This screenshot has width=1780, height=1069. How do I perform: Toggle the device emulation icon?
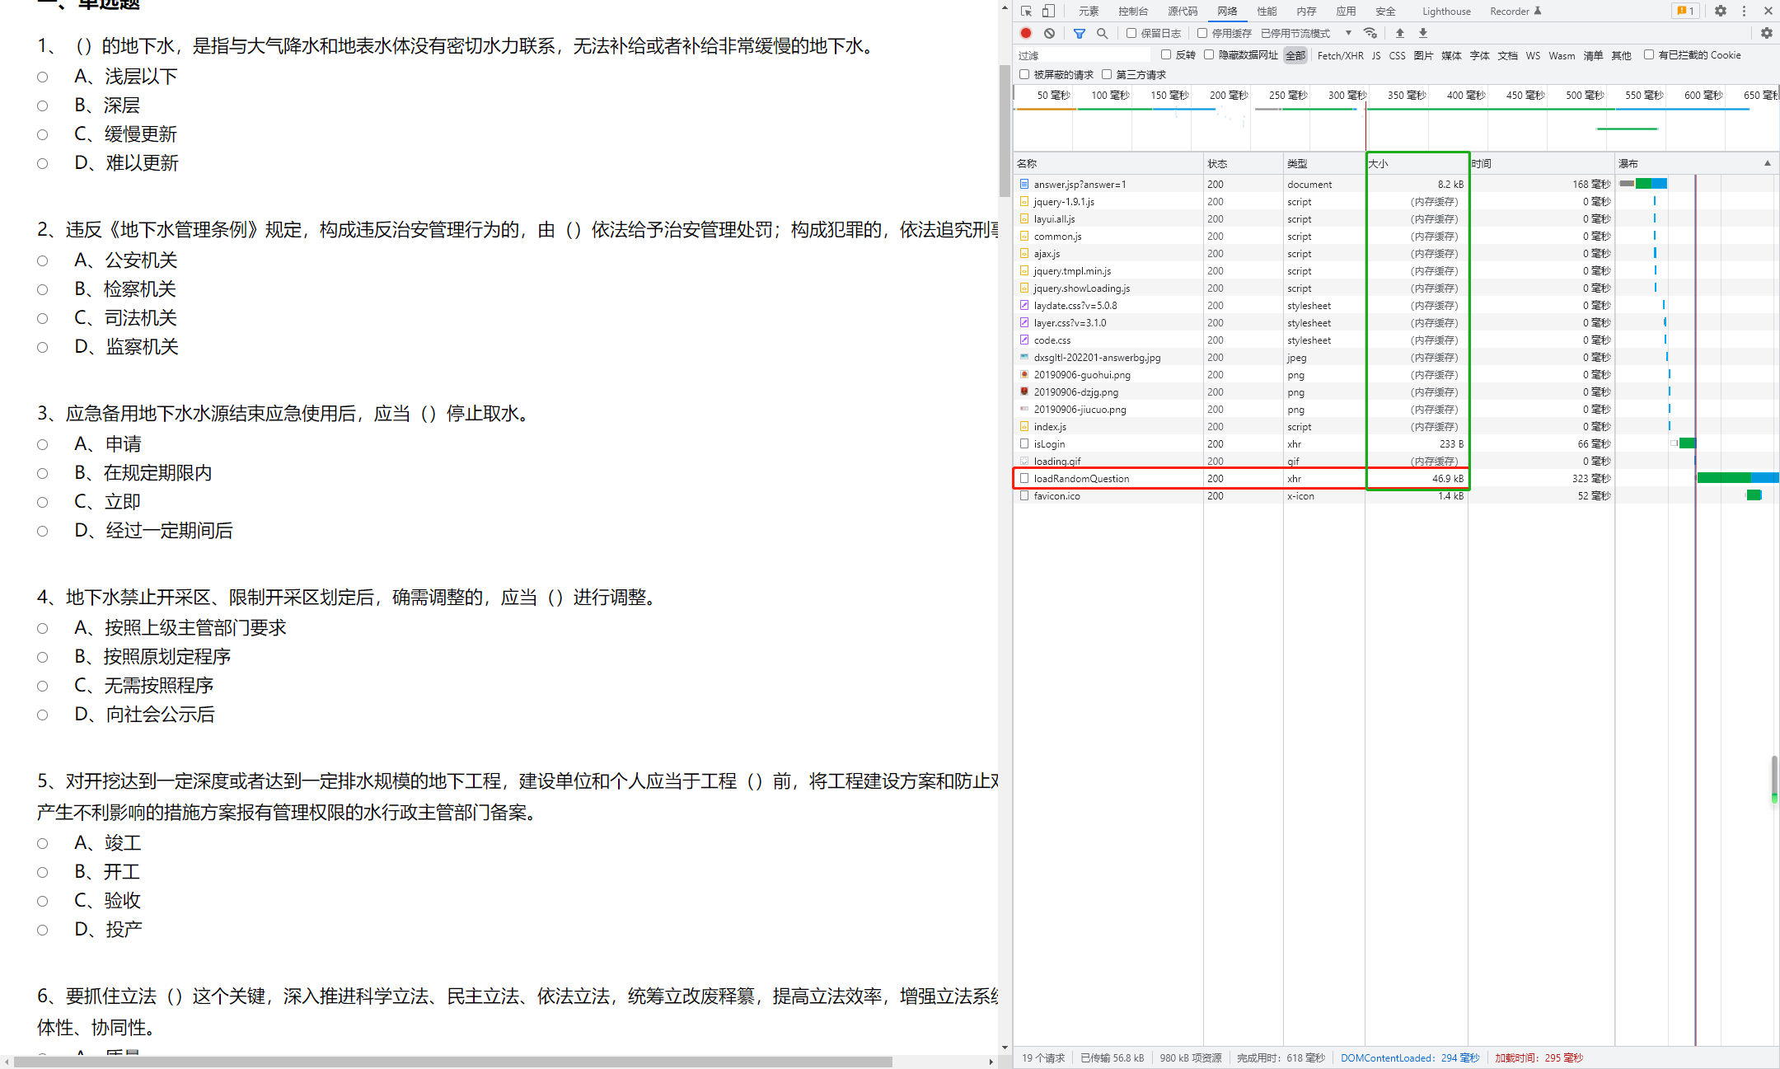tap(1048, 11)
